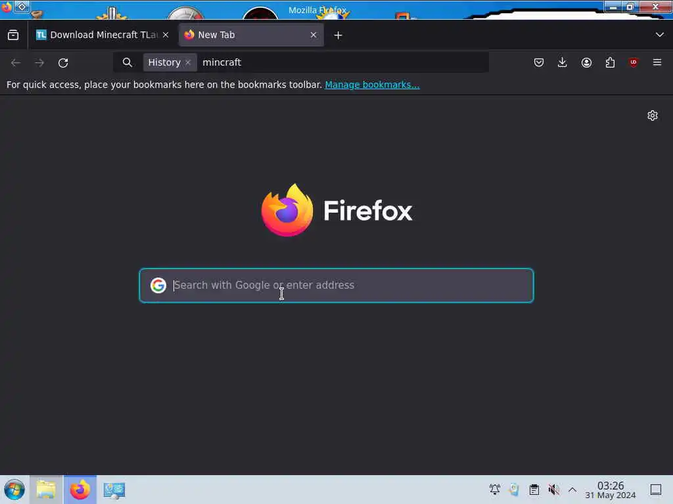Follow the Manage bookmarks link

click(372, 85)
